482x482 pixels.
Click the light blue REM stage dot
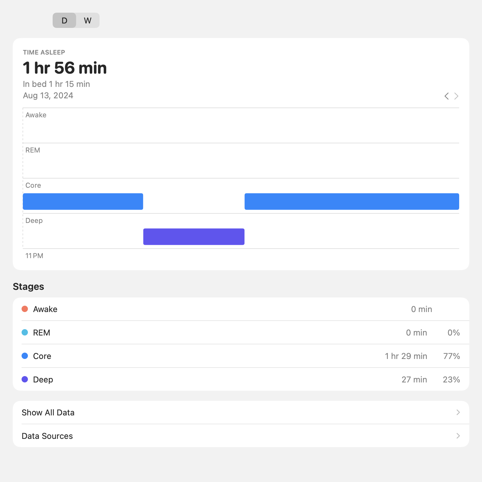pyautogui.click(x=25, y=332)
